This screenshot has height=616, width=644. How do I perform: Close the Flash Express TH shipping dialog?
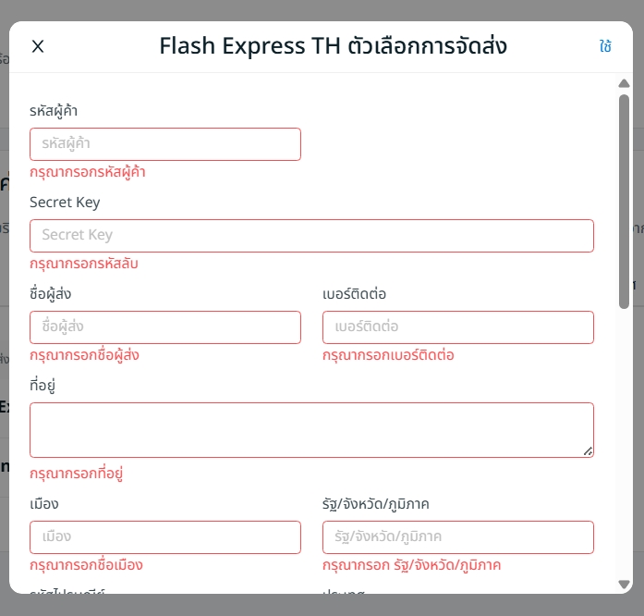(38, 46)
